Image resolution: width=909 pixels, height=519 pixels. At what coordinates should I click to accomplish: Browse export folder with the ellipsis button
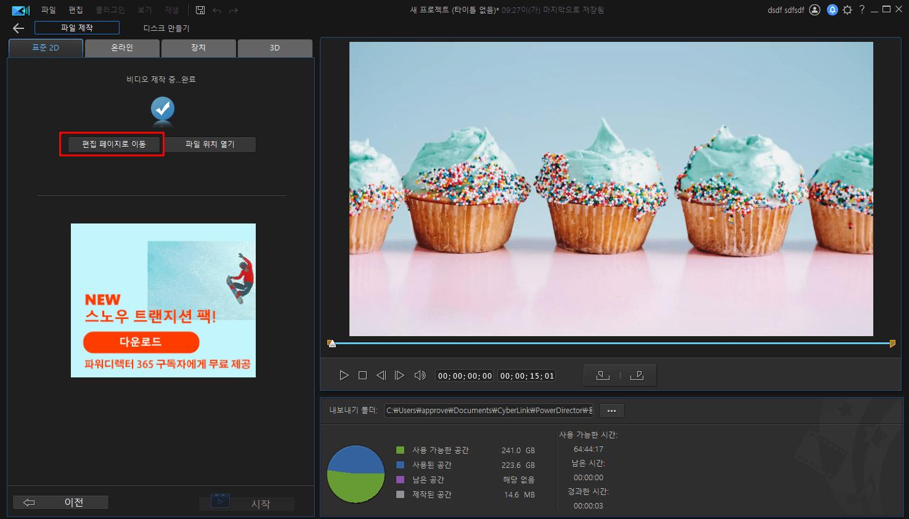611,411
